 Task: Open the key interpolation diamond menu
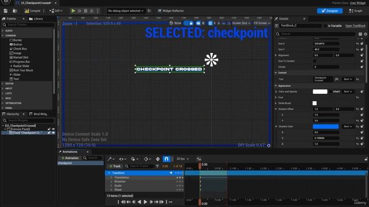click(148, 159)
